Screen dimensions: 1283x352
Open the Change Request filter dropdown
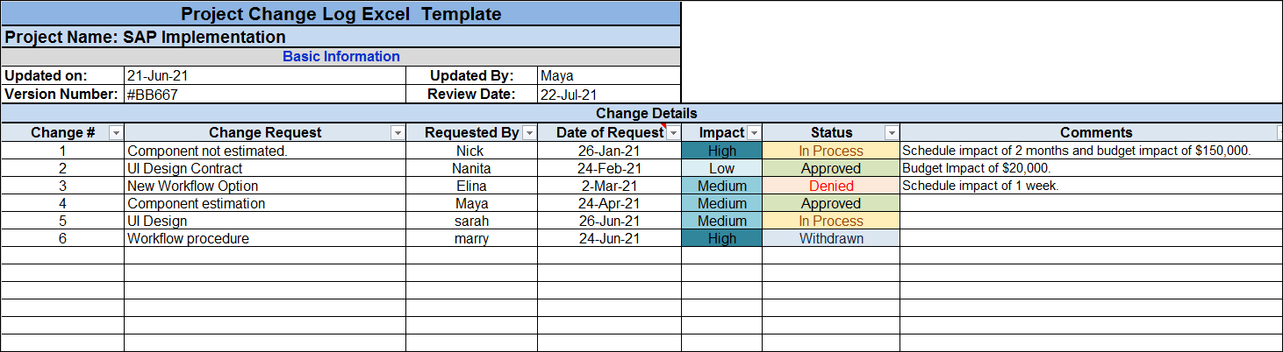pos(398,133)
